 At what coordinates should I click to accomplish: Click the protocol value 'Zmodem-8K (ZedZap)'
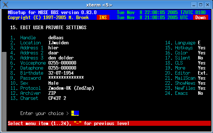[x=71, y=88]
